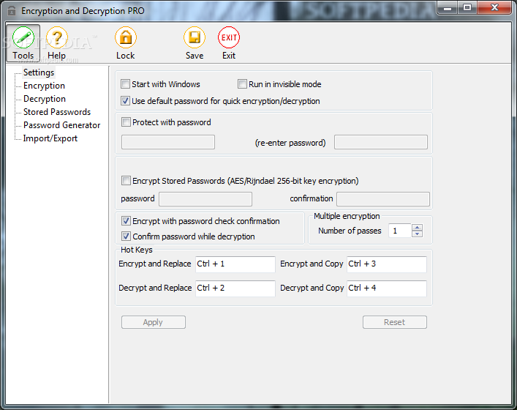The height and width of the screenshot is (410, 517).
Task: Click Decrypt and Replace hotkey field
Action: (235, 288)
